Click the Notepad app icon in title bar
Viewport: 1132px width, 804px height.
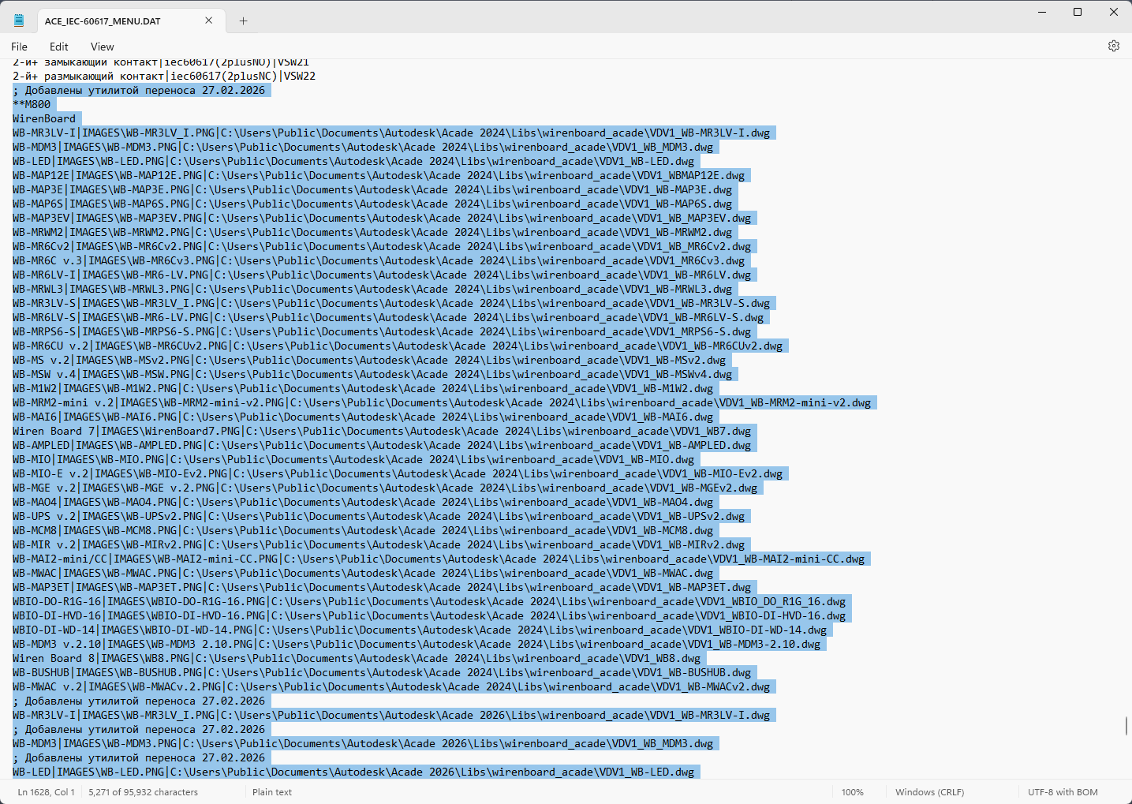(x=19, y=21)
